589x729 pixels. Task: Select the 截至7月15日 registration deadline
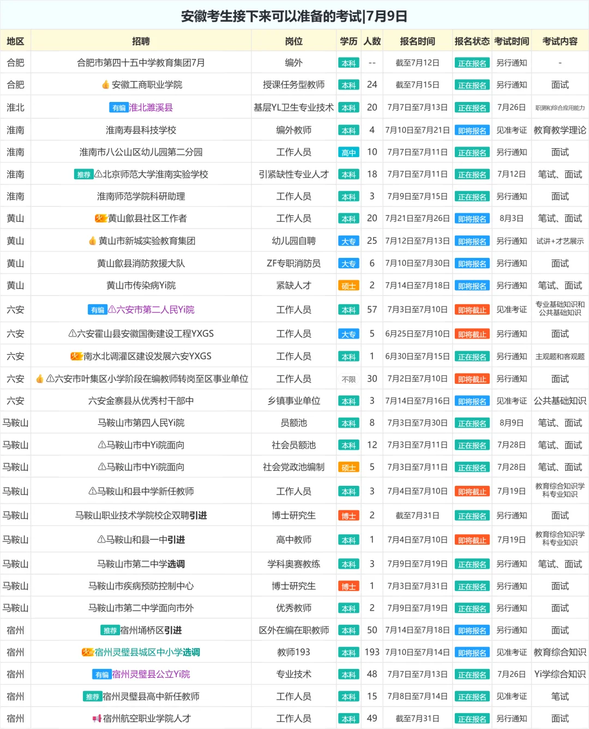tap(417, 85)
